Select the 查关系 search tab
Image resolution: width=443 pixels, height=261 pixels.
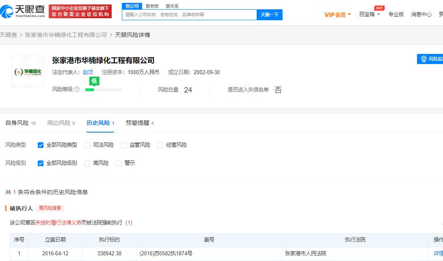172,6
